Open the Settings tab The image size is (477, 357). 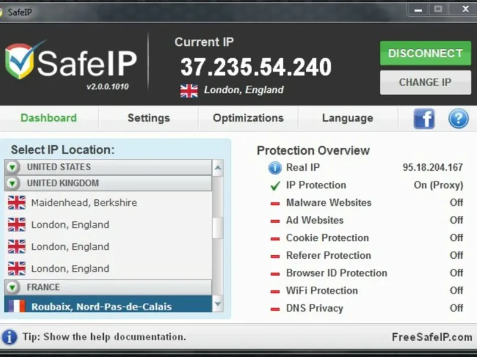(x=148, y=118)
